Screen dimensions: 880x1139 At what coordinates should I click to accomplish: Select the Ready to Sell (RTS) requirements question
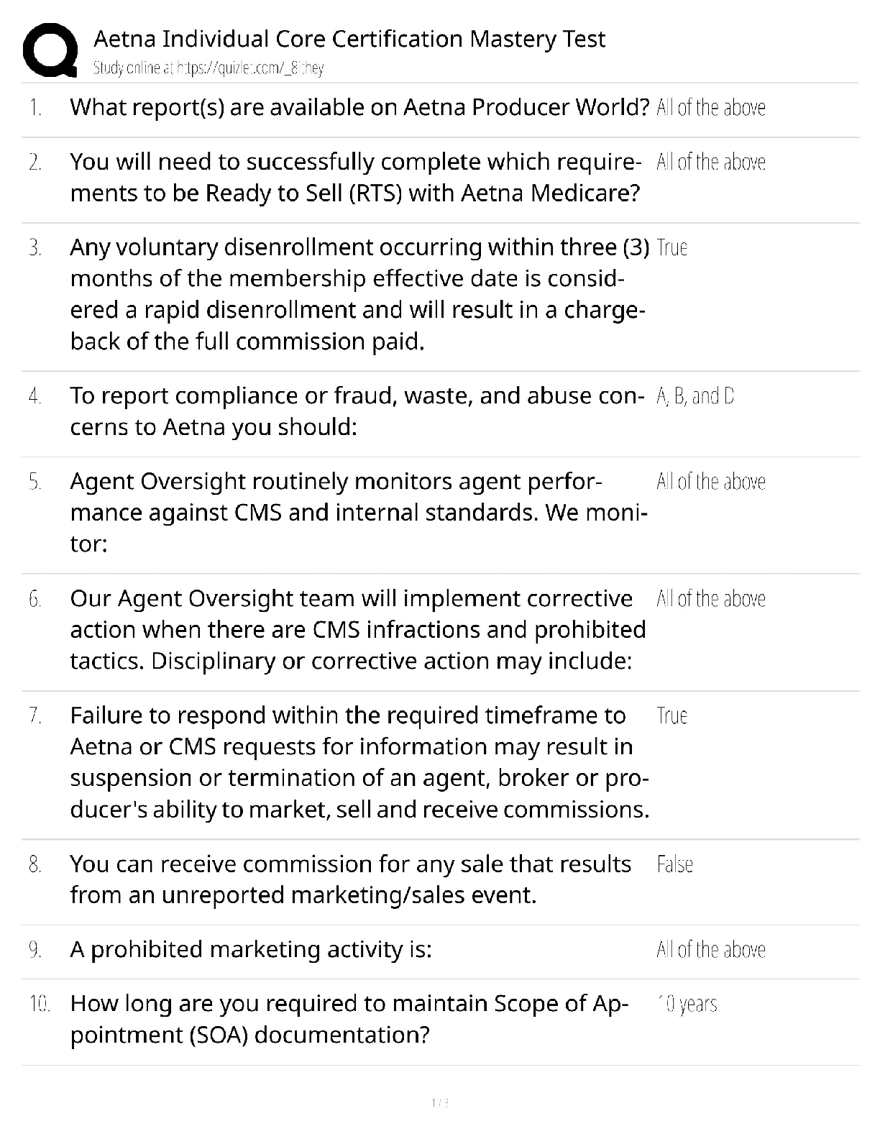coord(355,178)
